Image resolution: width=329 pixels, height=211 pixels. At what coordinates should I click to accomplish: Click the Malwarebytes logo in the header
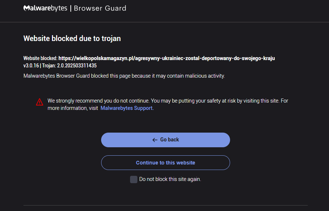coord(45,8)
